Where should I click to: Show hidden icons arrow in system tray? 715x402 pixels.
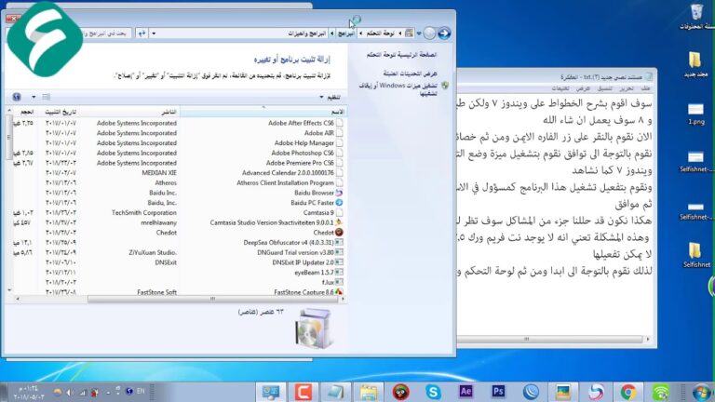click(x=108, y=392)
